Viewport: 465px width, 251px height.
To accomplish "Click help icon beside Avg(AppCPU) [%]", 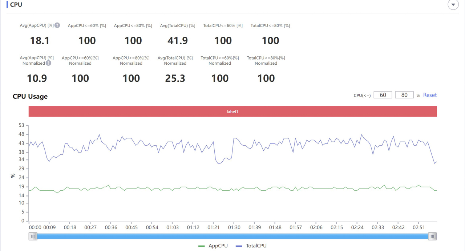I will tap(57, 25).
